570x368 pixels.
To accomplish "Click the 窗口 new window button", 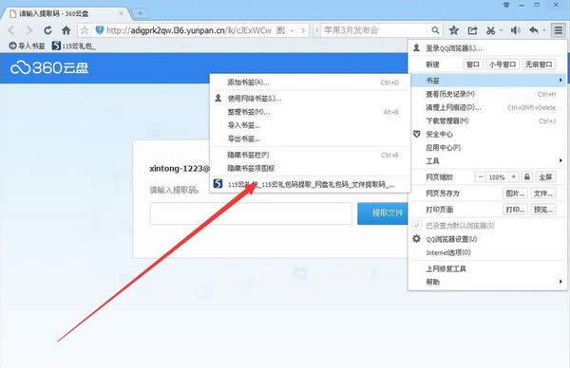I will click(x=472, y=64).
